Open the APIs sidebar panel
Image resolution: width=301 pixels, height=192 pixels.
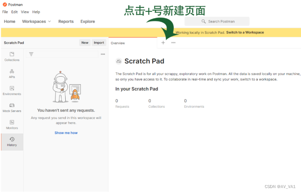(12, 74)
